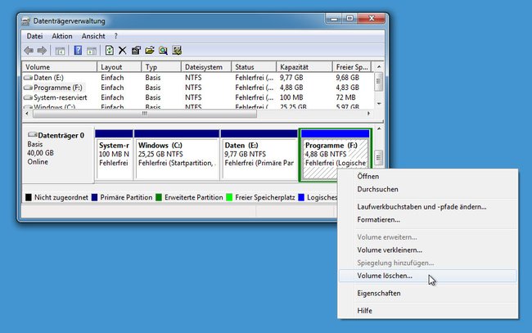Toggle the console tree toolbar icon
Image resolution: width=532 pixels, height=333 pixels.
click(60, 51)
